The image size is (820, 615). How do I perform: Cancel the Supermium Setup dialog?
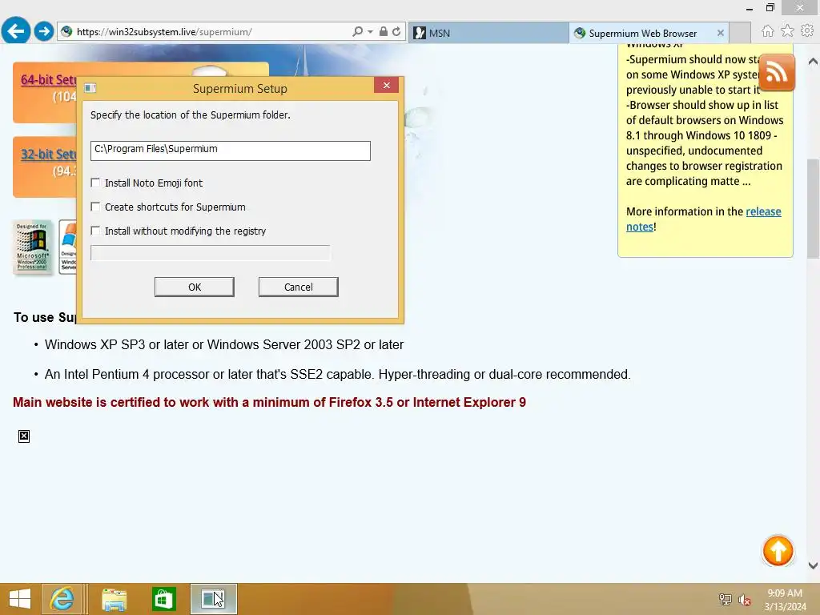pos(298,287)
